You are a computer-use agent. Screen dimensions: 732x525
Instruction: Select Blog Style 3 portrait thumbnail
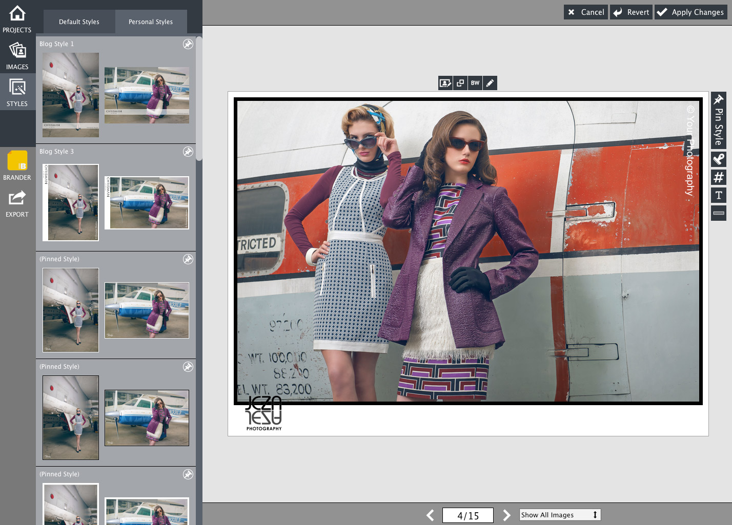click(x=71, y=202)
